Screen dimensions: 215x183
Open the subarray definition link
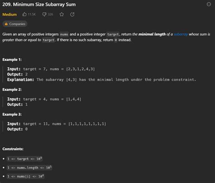[181, 34]
